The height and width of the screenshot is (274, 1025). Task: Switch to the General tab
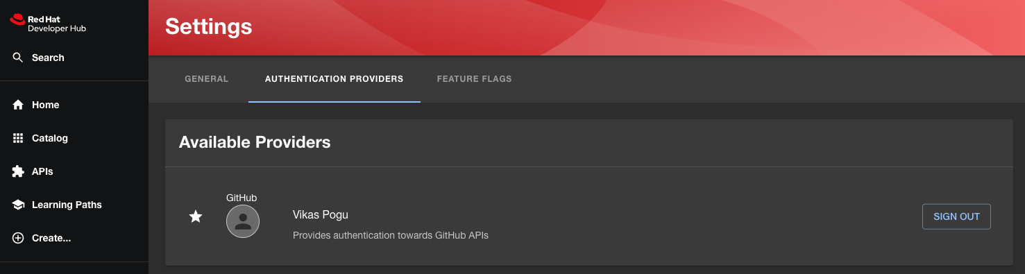[207, 79]
